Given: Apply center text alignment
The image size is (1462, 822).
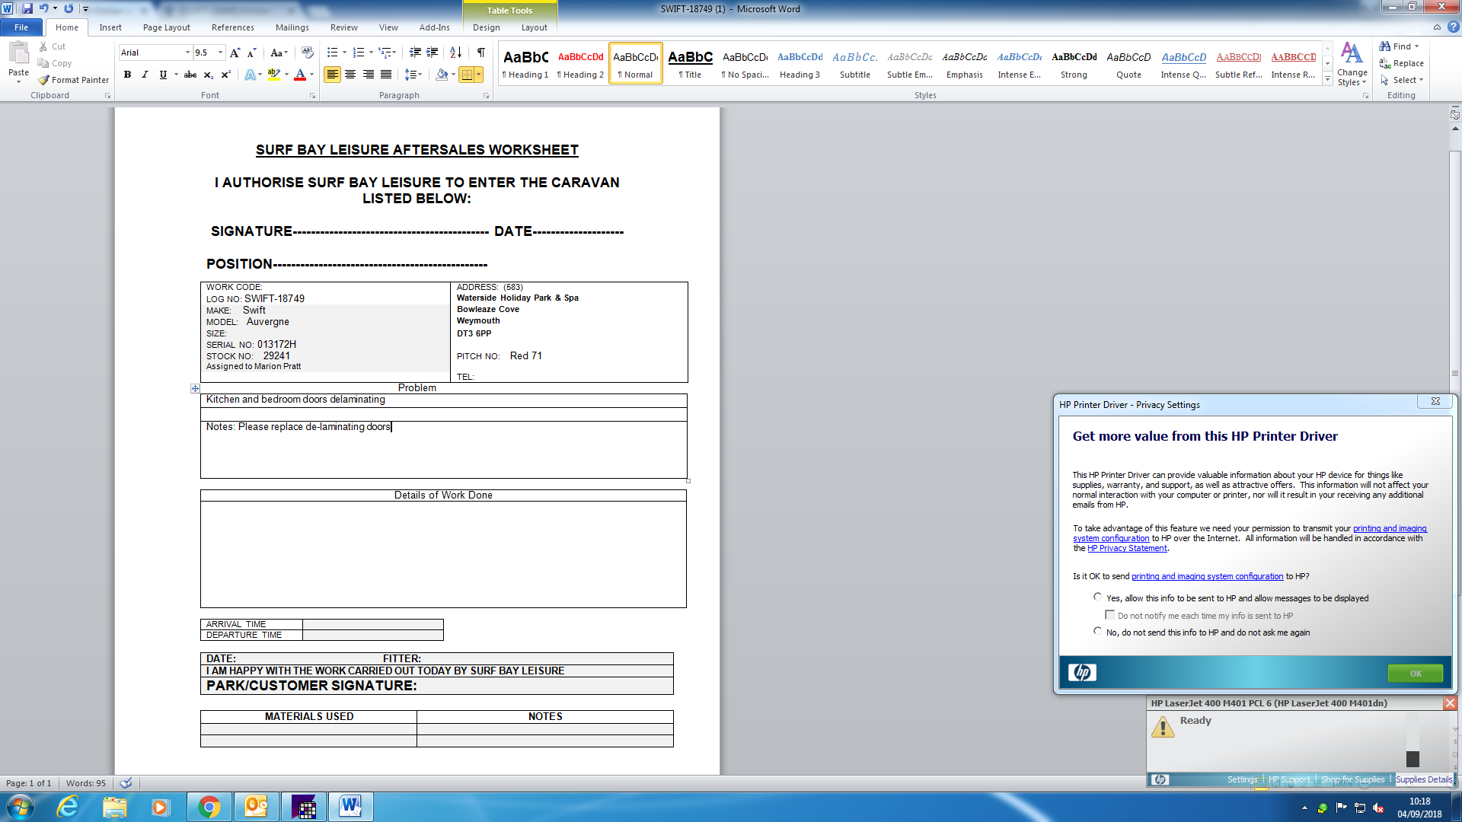Looking at the screenshot, I should tap(350, 75).
